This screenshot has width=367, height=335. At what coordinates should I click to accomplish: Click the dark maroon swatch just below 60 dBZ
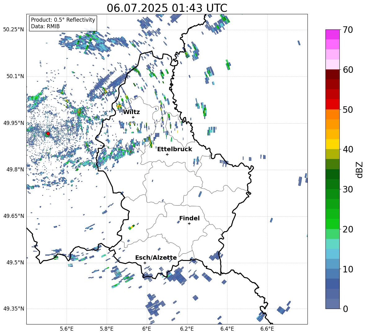(x=333, y=75)
